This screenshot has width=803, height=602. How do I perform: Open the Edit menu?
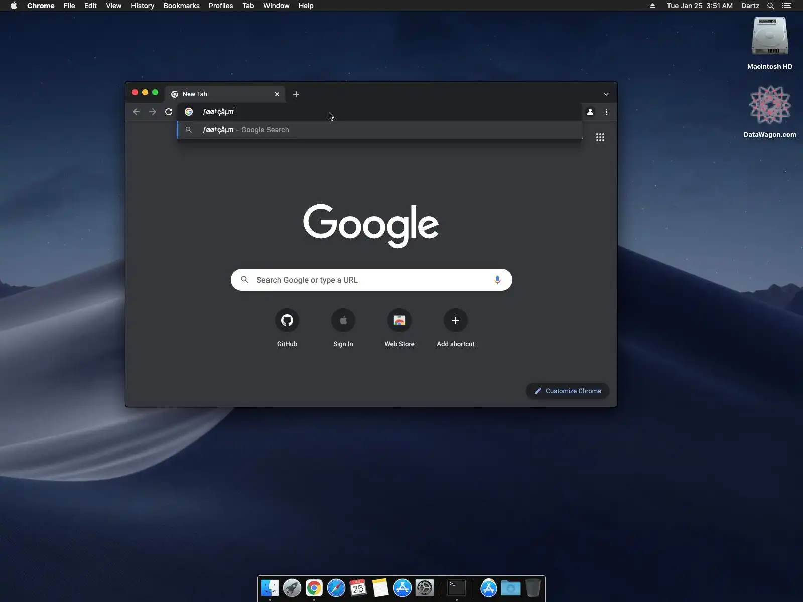coord(90,6)
